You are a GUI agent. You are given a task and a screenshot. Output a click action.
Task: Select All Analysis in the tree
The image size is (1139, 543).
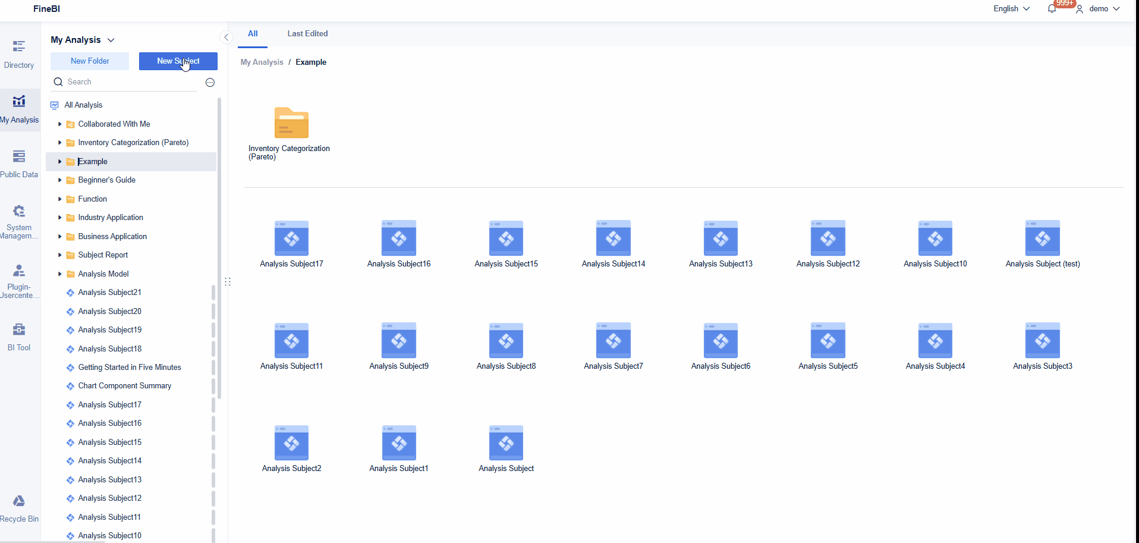tap(83, 105)
